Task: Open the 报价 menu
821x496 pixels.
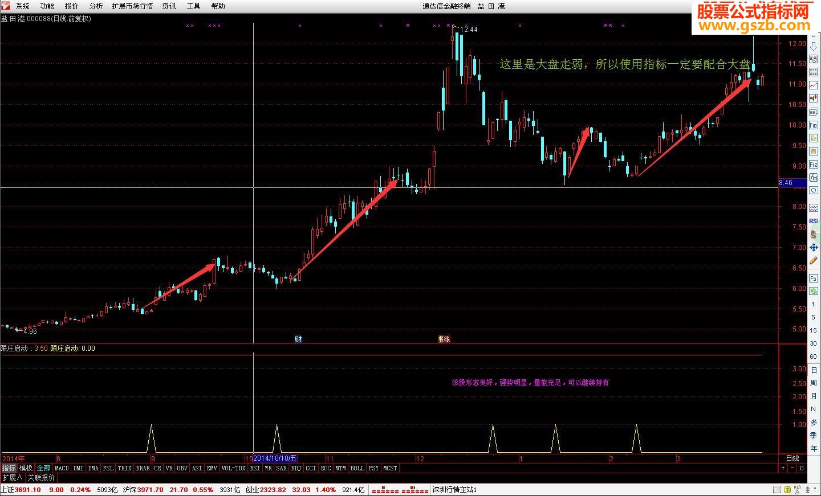Action: 71,6
